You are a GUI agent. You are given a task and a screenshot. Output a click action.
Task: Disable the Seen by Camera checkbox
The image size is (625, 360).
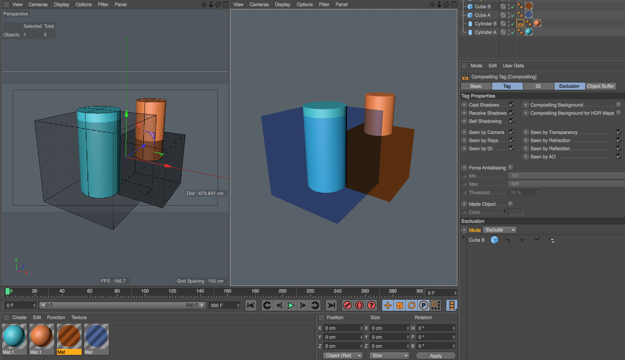click(x=511, y=132)
